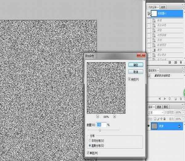185x161 pixels.
Task: Create a new snapshot in History panel
Action: (175, 62)
